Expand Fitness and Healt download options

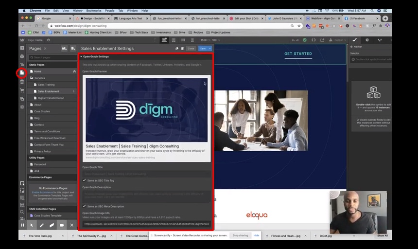click(x=306, y=236)
